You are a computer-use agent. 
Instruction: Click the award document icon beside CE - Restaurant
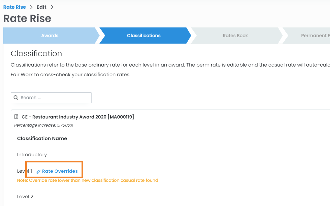pos(16,117)
